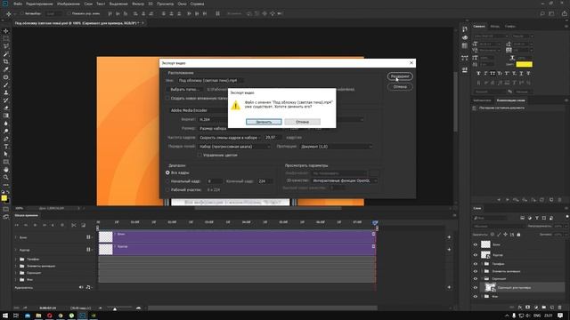Open the Изображение menu
Image resolution: width=570 pixels, height=320 pixels.
pos(69,4)
